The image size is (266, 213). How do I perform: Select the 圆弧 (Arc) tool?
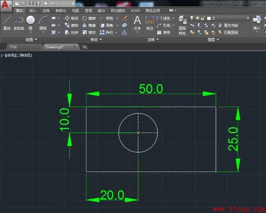pyautogui.click(x=43, y=22)
